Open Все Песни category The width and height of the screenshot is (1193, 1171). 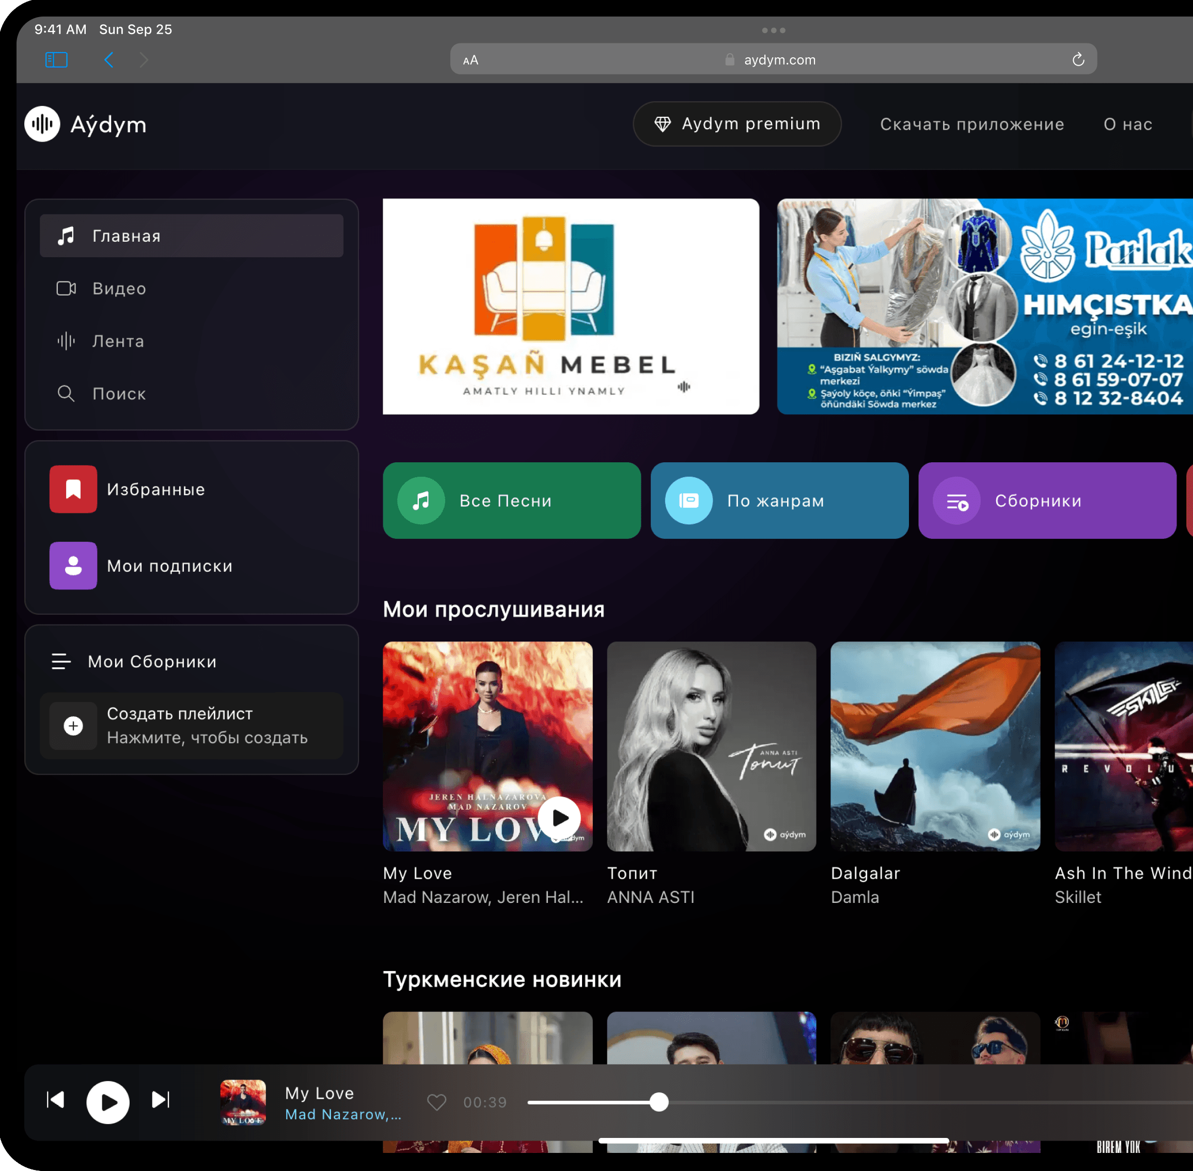coord(512,501)
